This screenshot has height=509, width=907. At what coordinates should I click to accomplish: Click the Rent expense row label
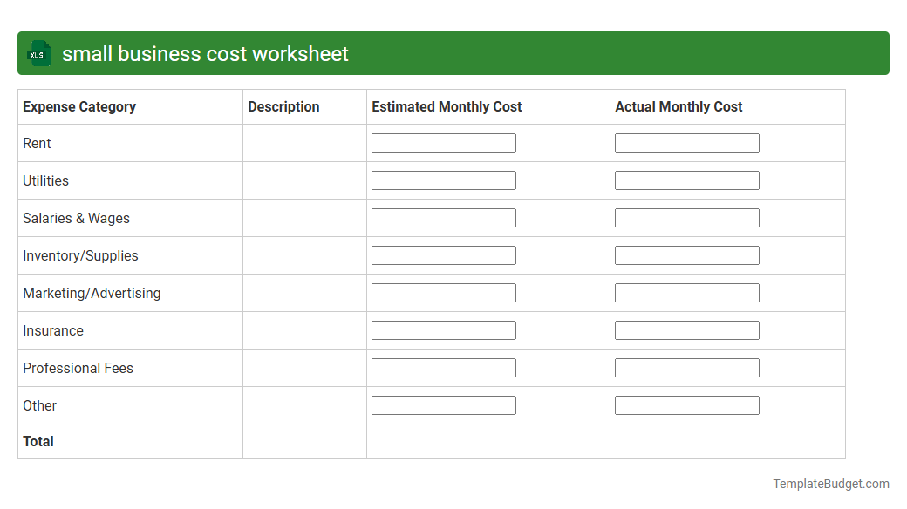[x=37, y=143]
